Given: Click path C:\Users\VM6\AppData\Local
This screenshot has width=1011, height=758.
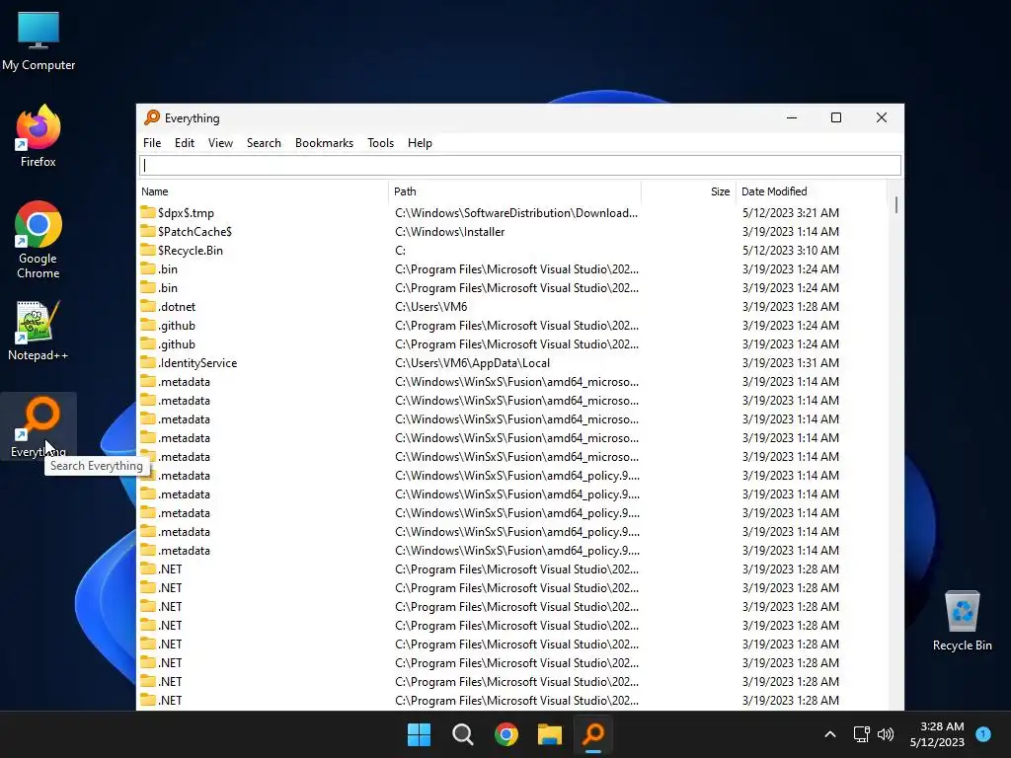Looking at the screenshot, I should [473, 363].
